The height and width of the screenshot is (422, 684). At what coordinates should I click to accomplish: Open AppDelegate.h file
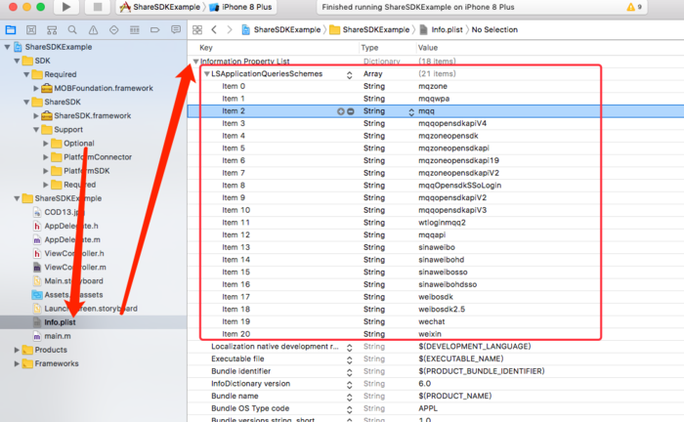click(71, 226)
